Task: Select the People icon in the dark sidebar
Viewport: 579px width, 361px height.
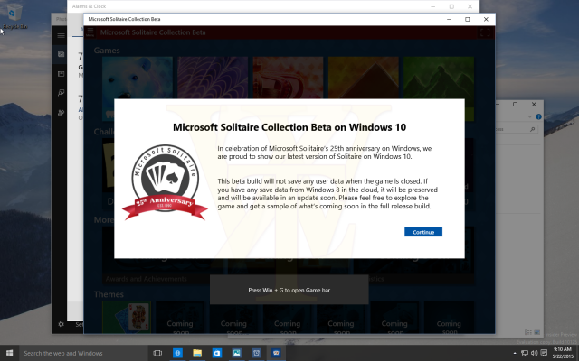Action: 61,93
